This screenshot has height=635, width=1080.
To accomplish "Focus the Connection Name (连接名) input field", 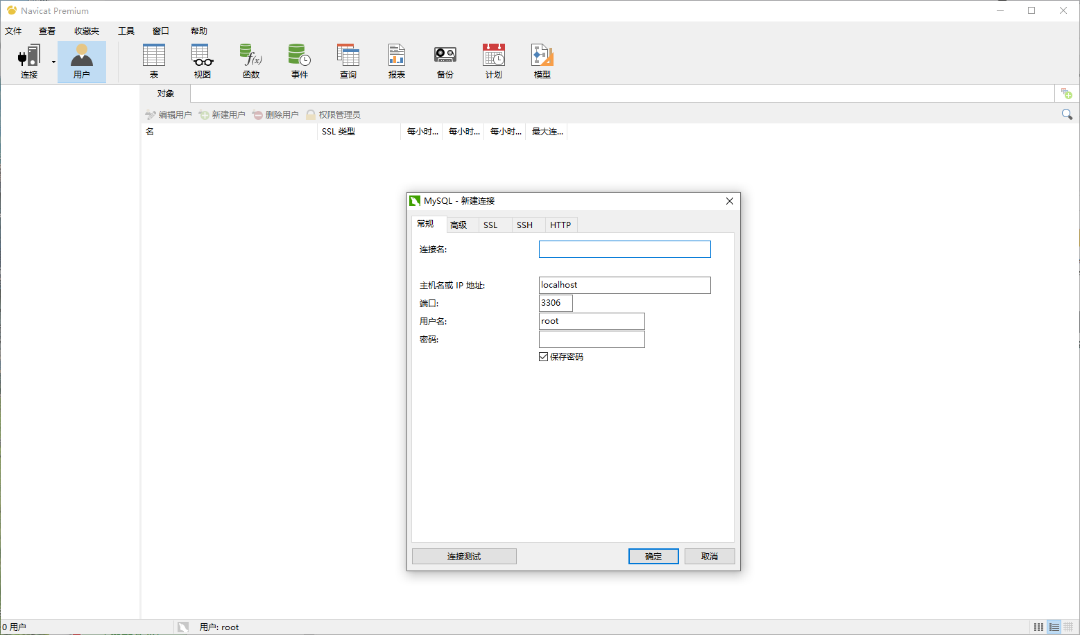I will point(624,250).
